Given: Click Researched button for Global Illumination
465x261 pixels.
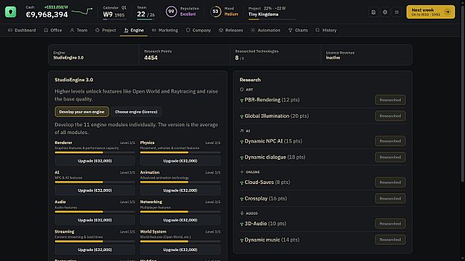Looking at the screenshot, I should point(390,116).
